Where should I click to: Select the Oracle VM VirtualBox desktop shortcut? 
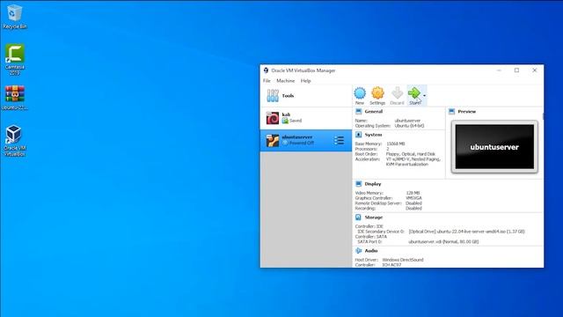[x=15, y=141]
